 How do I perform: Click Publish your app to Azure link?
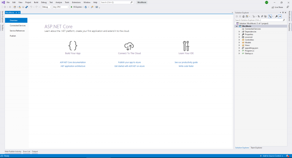(129, 62)
